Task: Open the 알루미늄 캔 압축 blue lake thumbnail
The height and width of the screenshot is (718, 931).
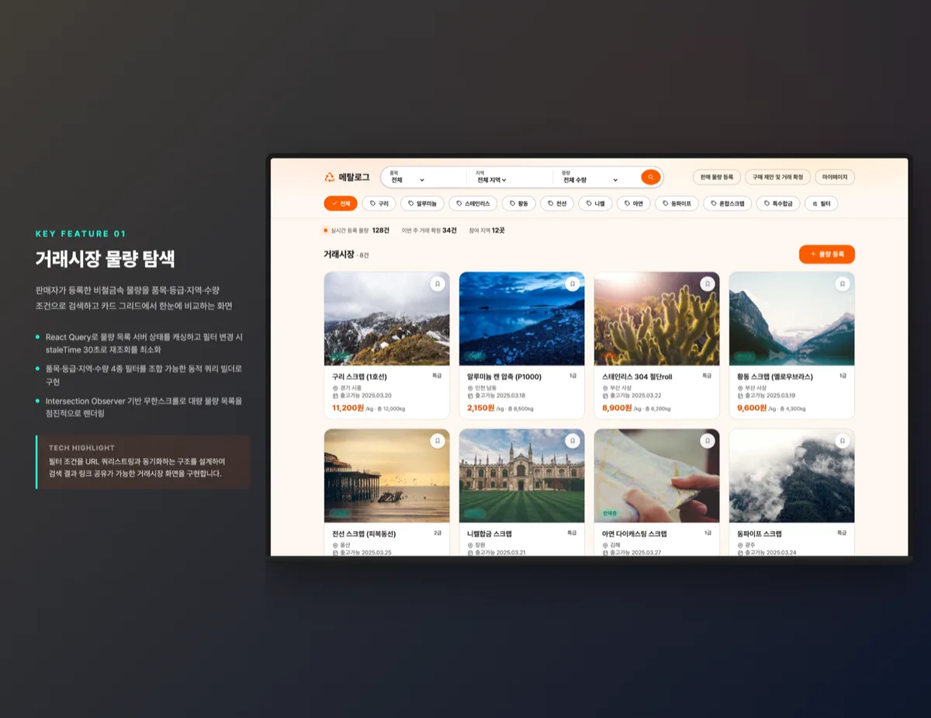Action: coord(521,318)
